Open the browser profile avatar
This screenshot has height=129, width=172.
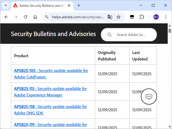point(156,17)
